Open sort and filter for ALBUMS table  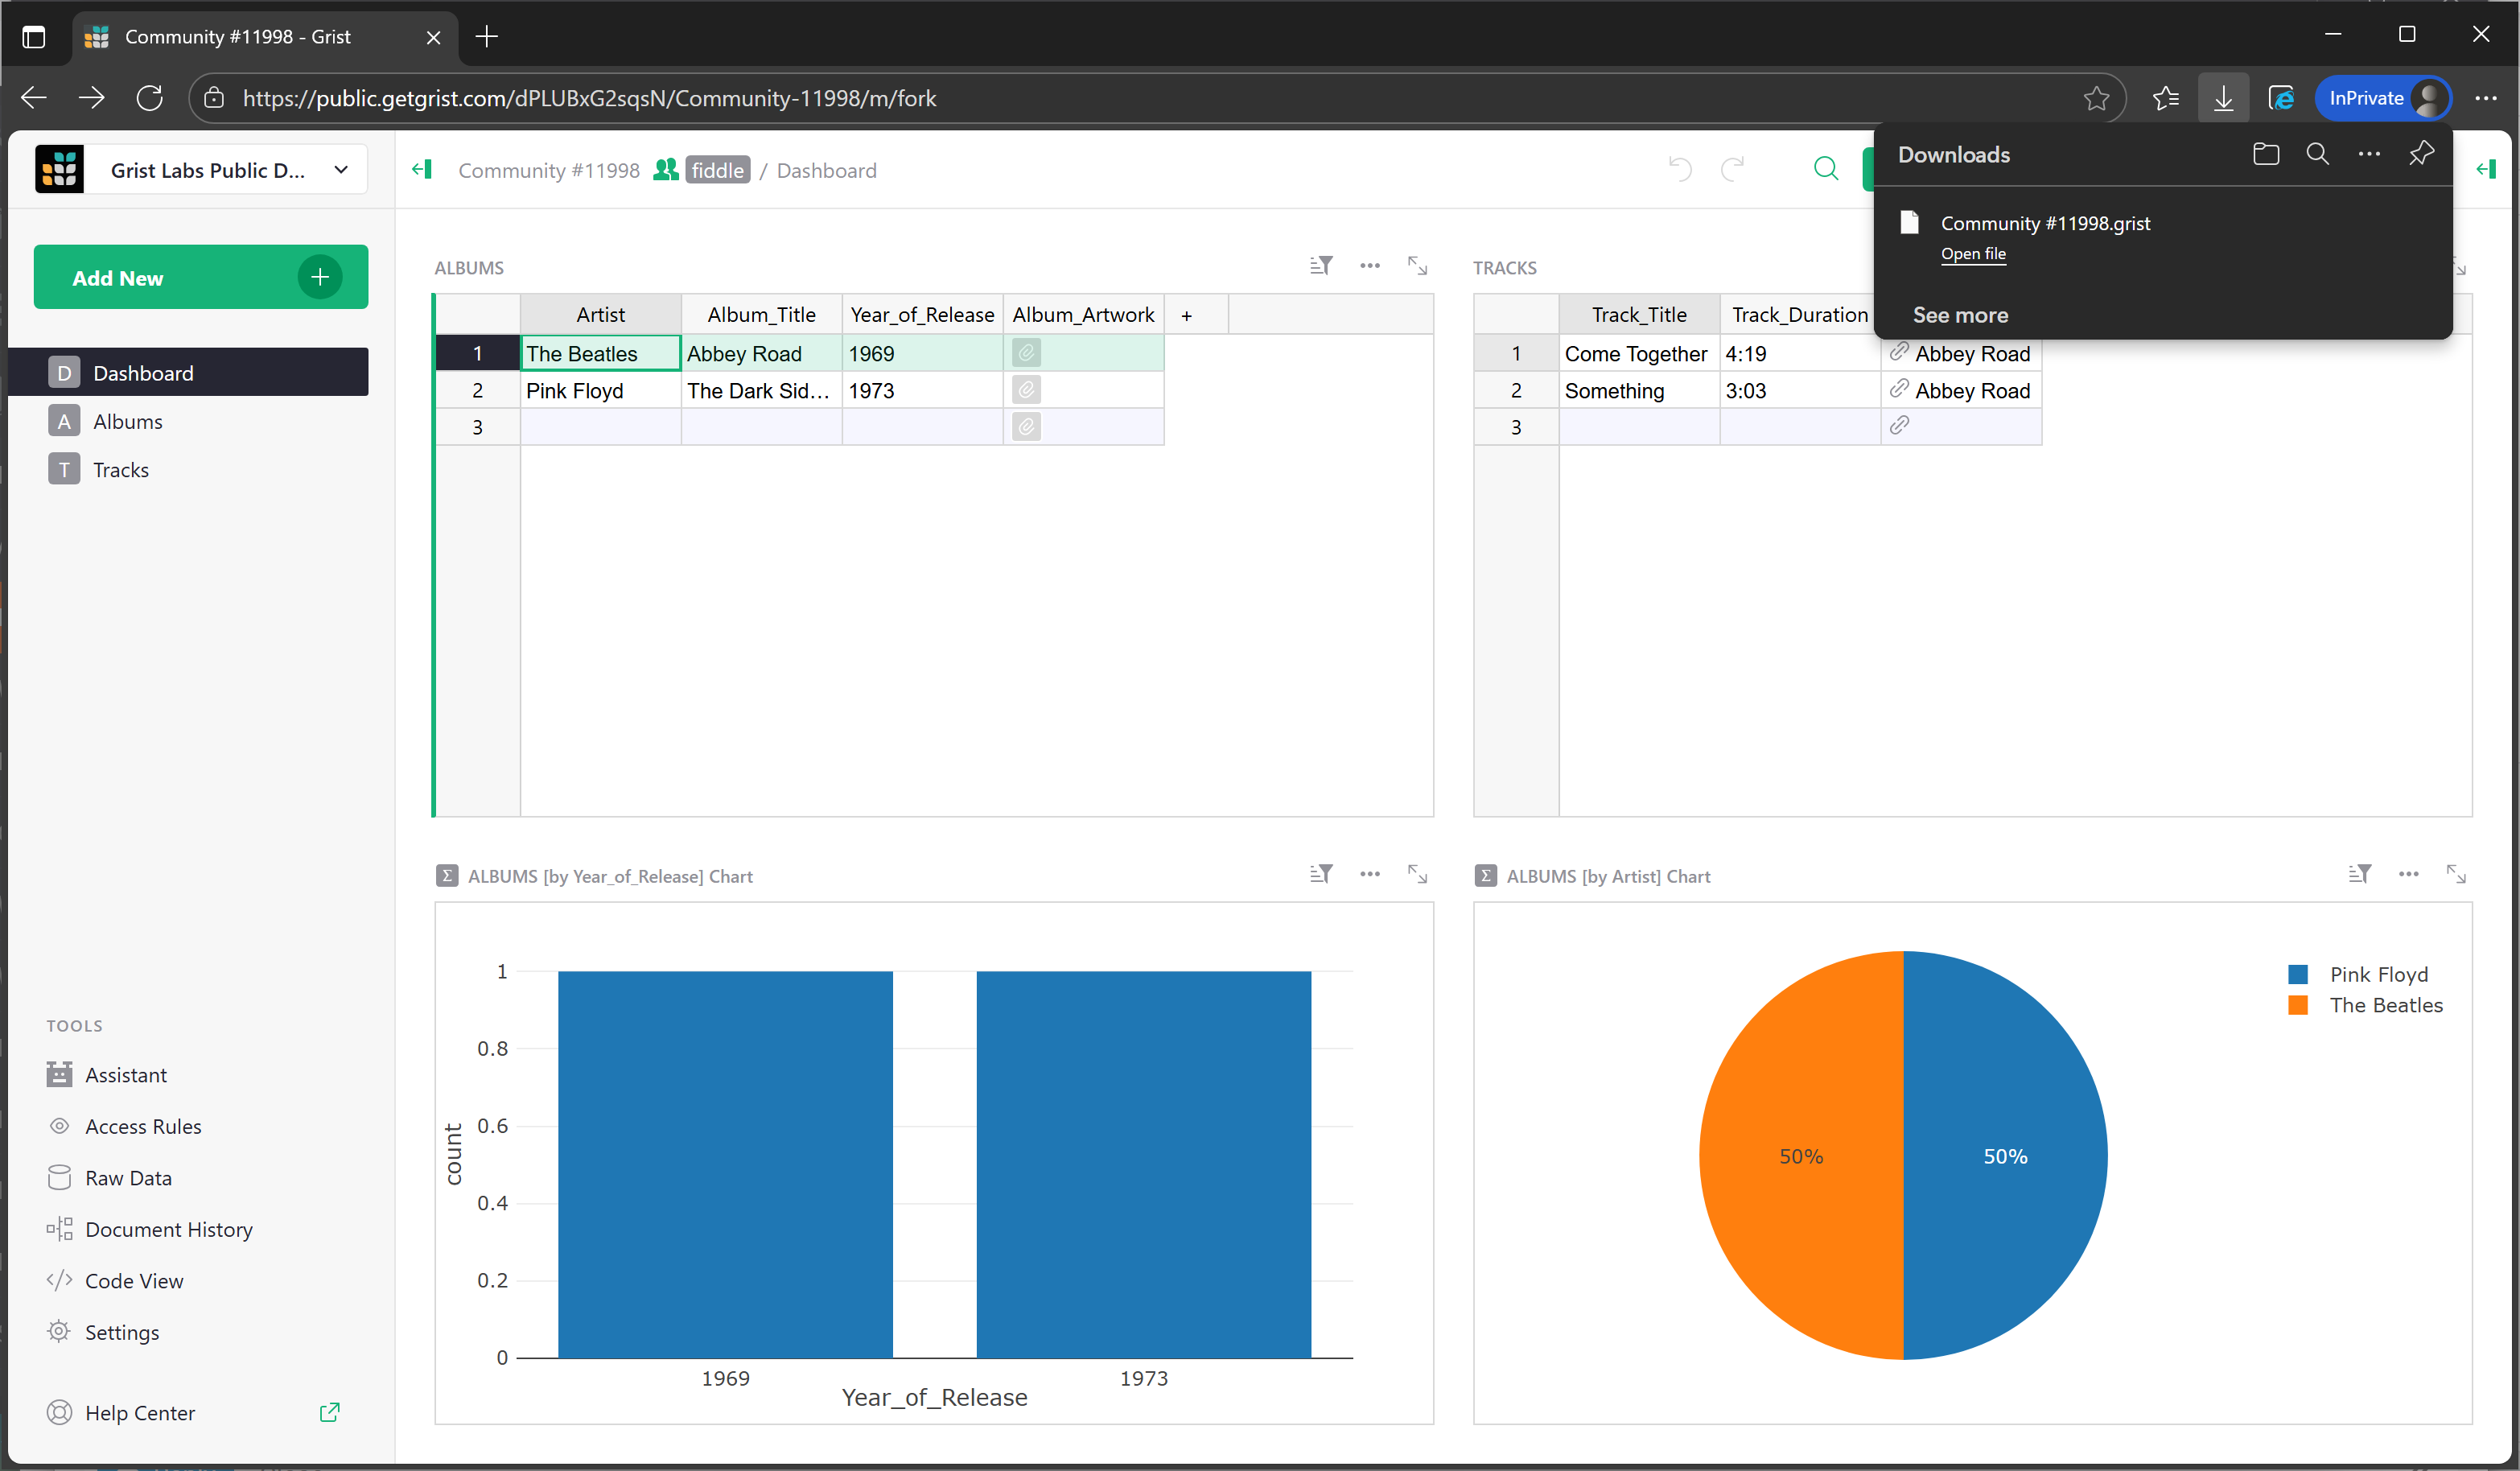click(1320, 266)
